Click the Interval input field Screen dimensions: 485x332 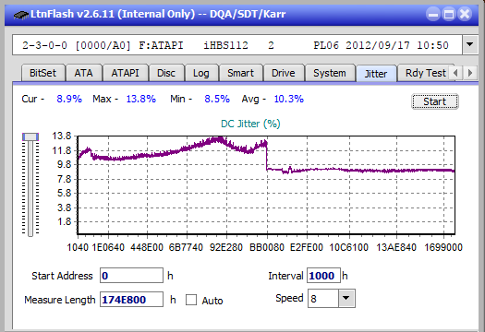323,276
